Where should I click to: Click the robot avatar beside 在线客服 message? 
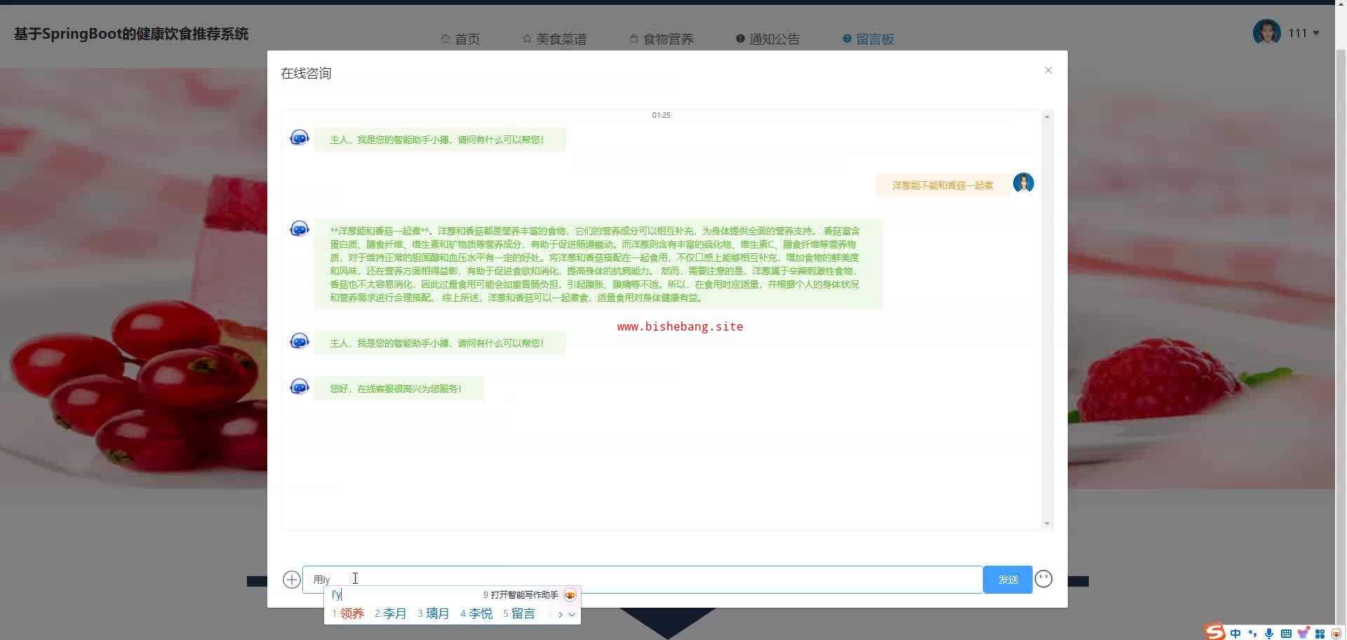pyautogui.click(x=300, y=387)
